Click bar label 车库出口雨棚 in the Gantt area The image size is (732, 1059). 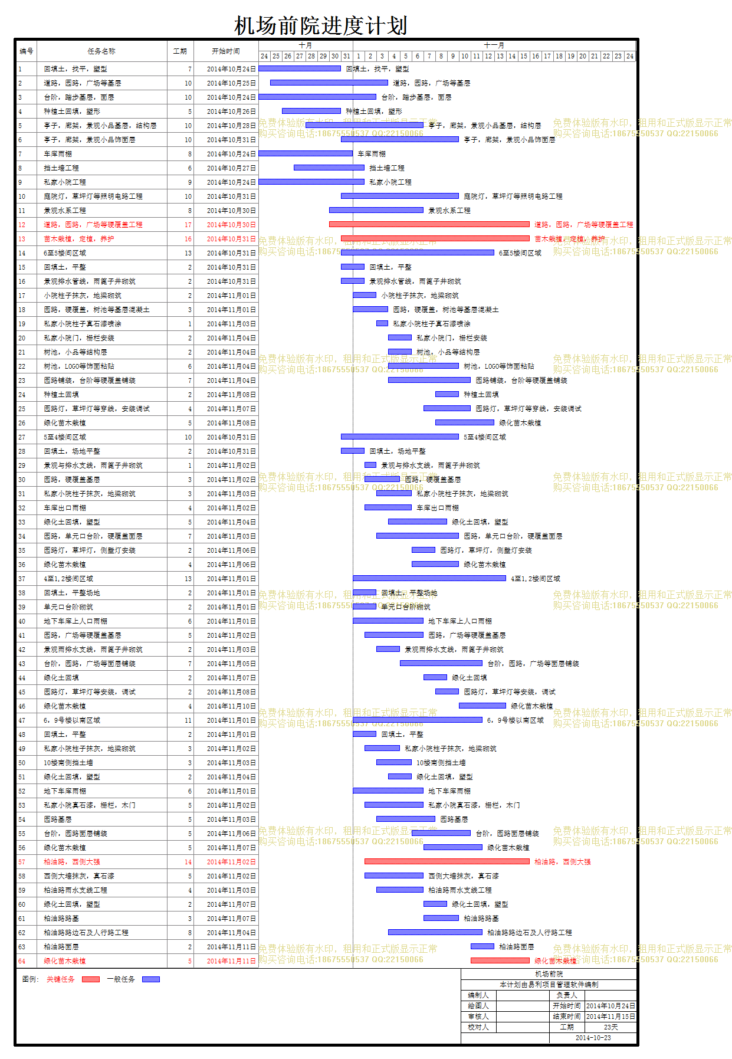click(438, 508)
